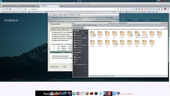The height and width of the screenshot is (96, 170).
Task: Select Download in the sidebar
Action: tap(81, 47)
